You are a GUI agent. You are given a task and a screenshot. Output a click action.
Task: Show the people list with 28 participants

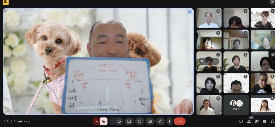[x=249, y=121]
